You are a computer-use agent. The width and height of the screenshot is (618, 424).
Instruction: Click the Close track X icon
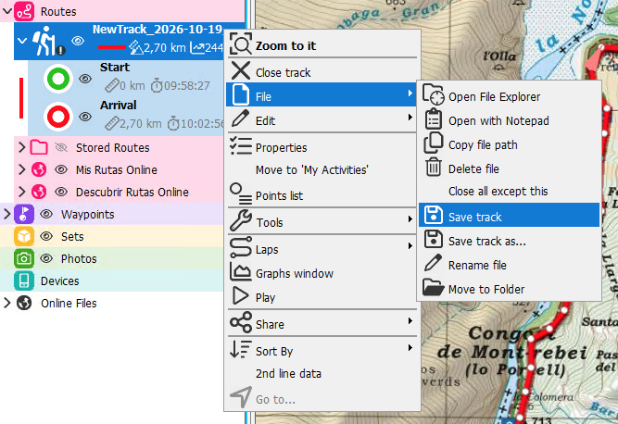240,71
